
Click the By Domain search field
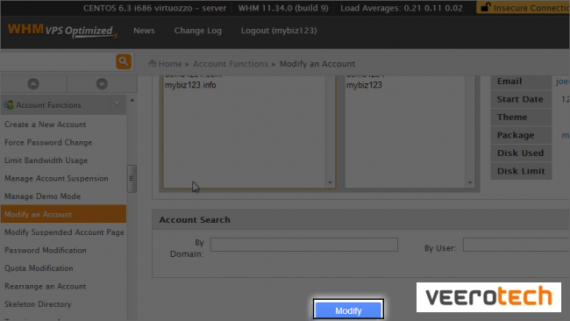click(304, 245)
